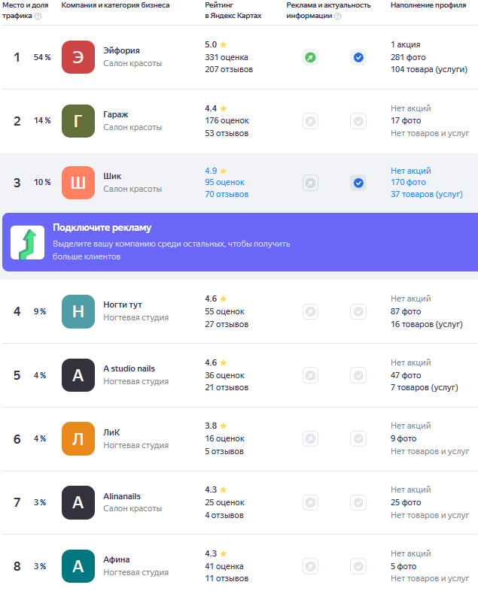The height and width of the screenshot is (594, 478).
Task: Click the grey advertising icon for Афина
Action: (310, 566)
